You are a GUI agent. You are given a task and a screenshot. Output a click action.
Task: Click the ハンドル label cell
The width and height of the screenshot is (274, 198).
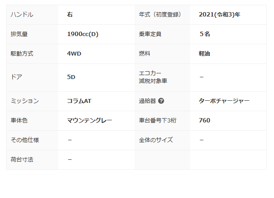(x=22, y=15)
